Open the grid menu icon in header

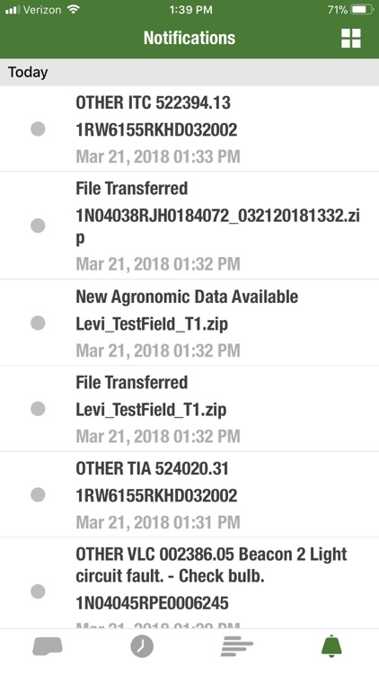click(x=350, y=39)
